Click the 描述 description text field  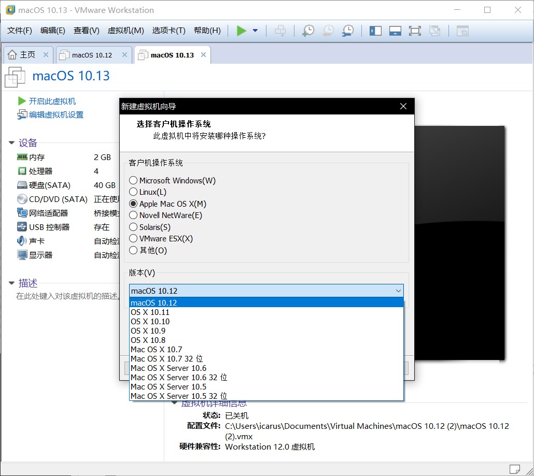[x=67, y=296]
